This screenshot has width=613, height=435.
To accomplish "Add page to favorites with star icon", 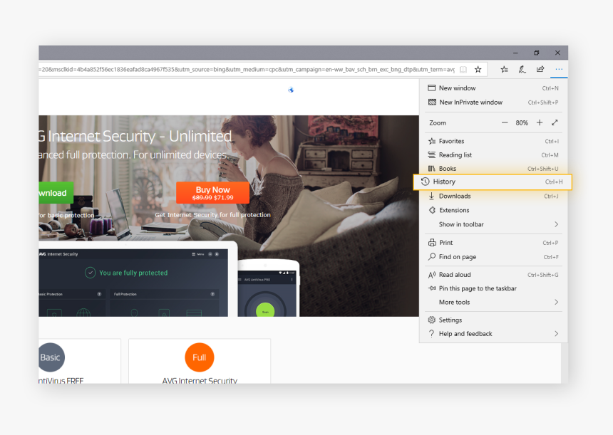I will pyautogui.click(x=478, y=70).
